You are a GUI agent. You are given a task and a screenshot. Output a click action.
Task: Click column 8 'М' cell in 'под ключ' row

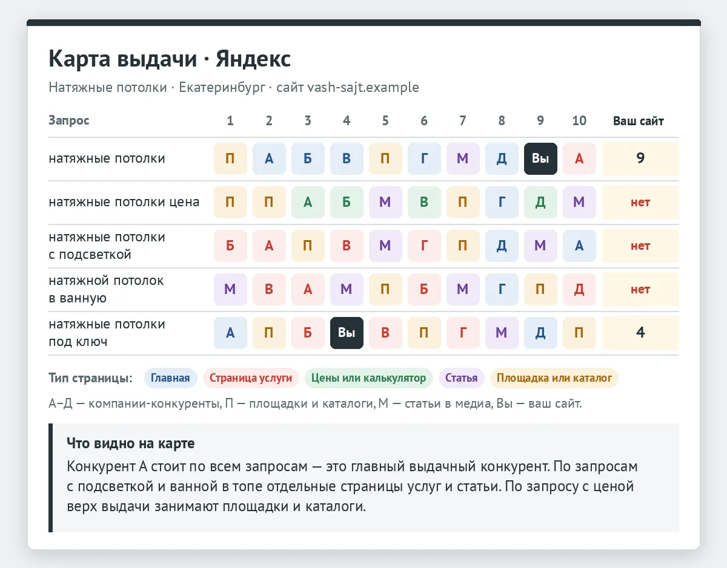(x=502, y=333)
